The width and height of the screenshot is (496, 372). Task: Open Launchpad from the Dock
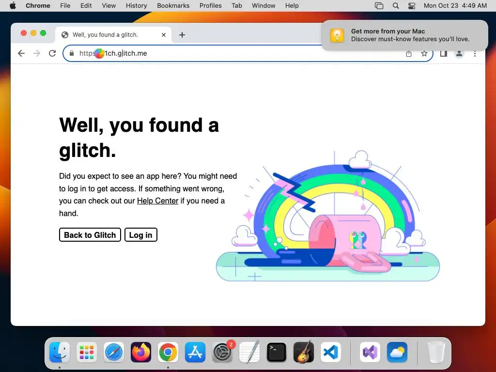87,352
